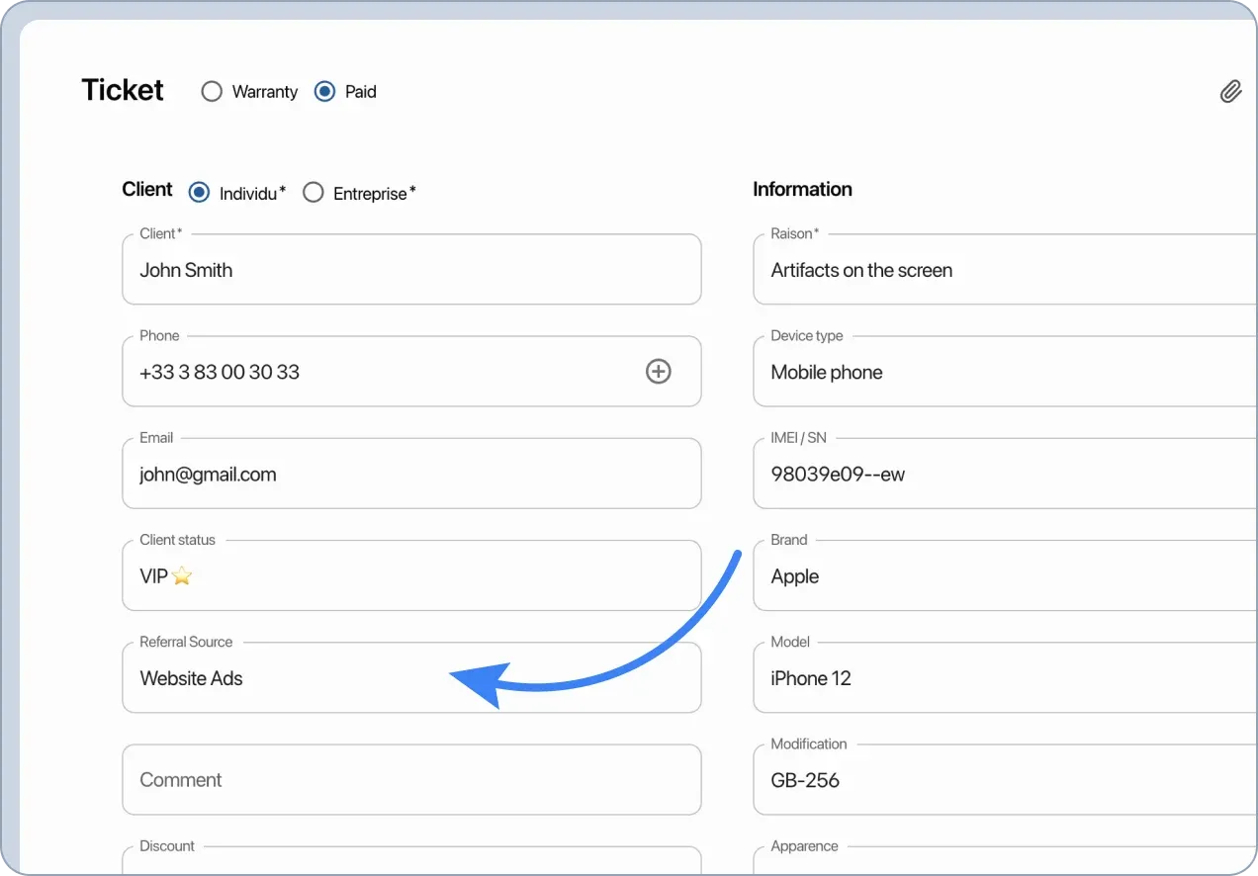Click the Comment input field
This screenshot has height=876, width=1258.
coord(411,780)
